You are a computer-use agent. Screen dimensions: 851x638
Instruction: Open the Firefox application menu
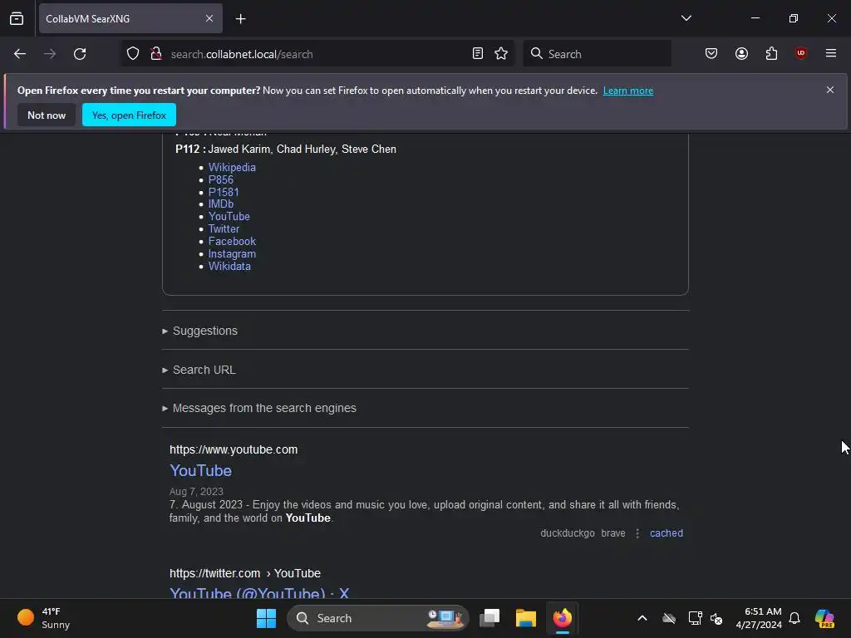[831, 54]
